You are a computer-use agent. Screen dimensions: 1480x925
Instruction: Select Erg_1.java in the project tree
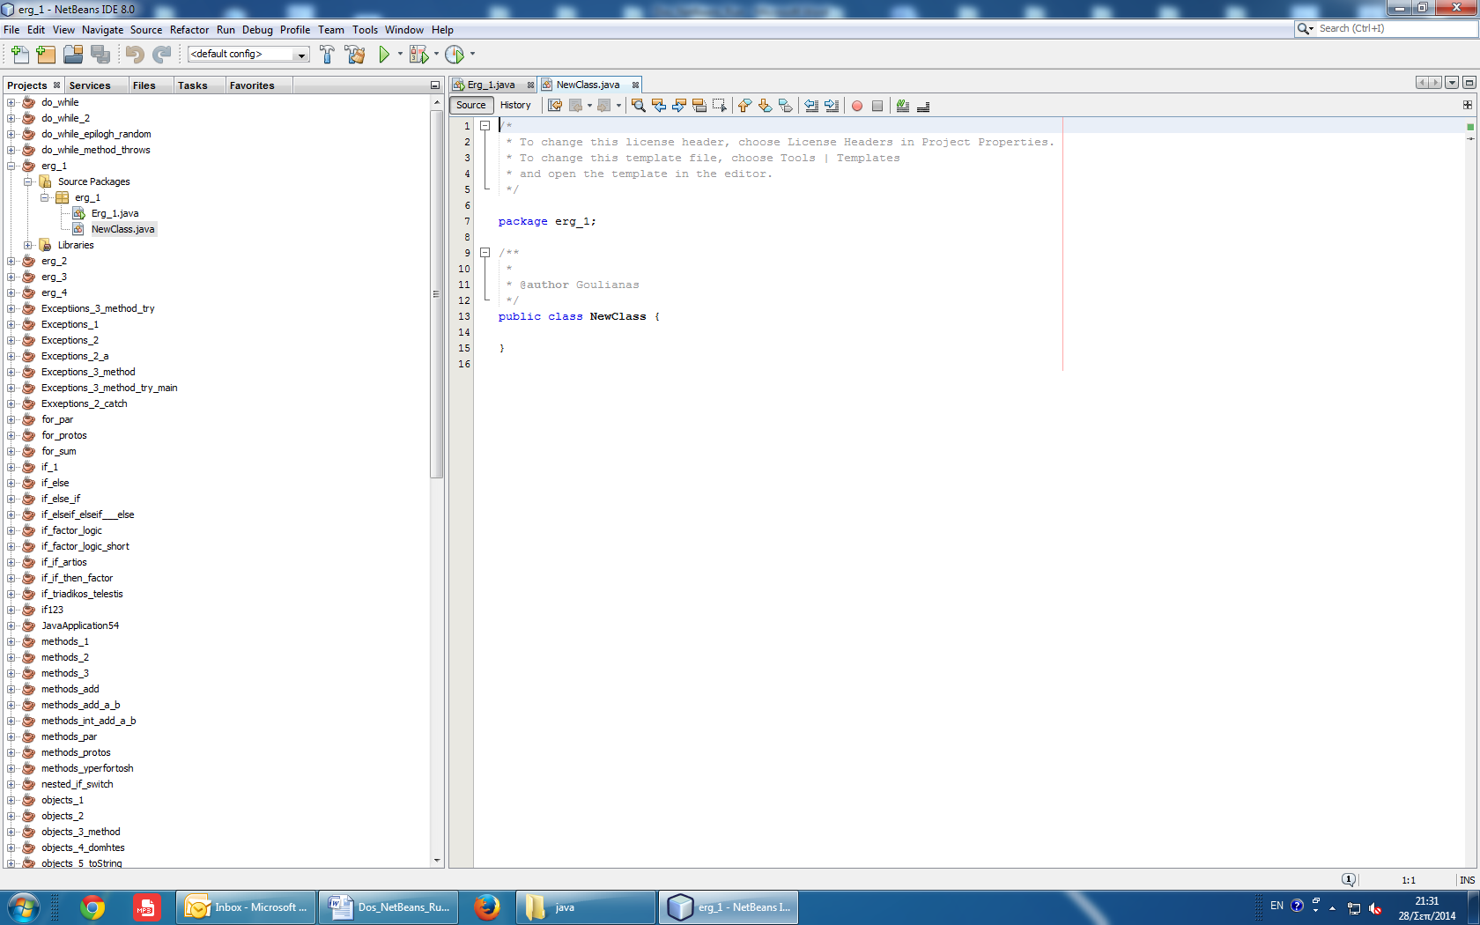tap(115, 213)
